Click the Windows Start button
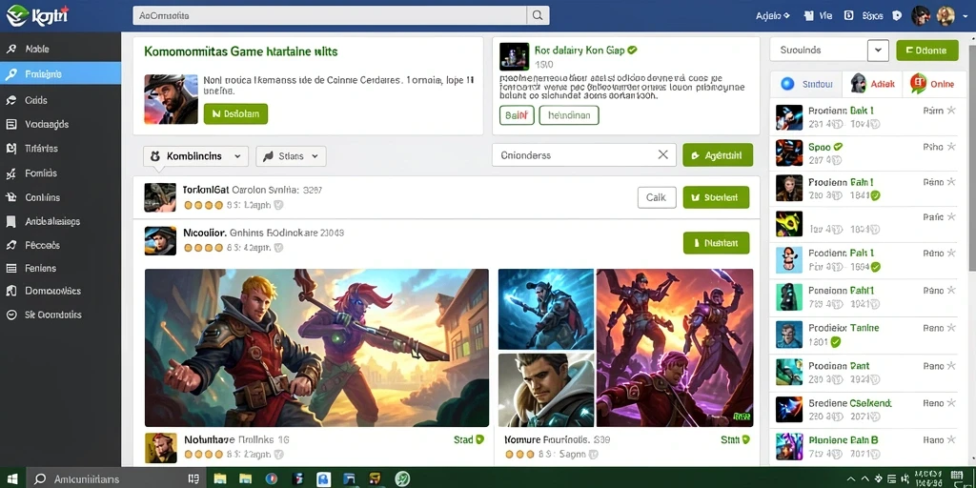 click(x=12, y=478)
